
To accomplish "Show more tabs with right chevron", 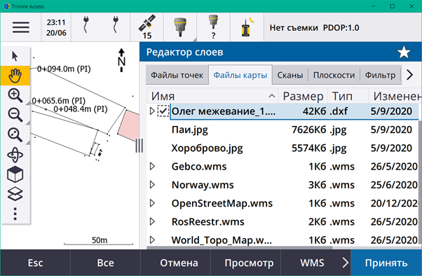I will tap(409, 75).
